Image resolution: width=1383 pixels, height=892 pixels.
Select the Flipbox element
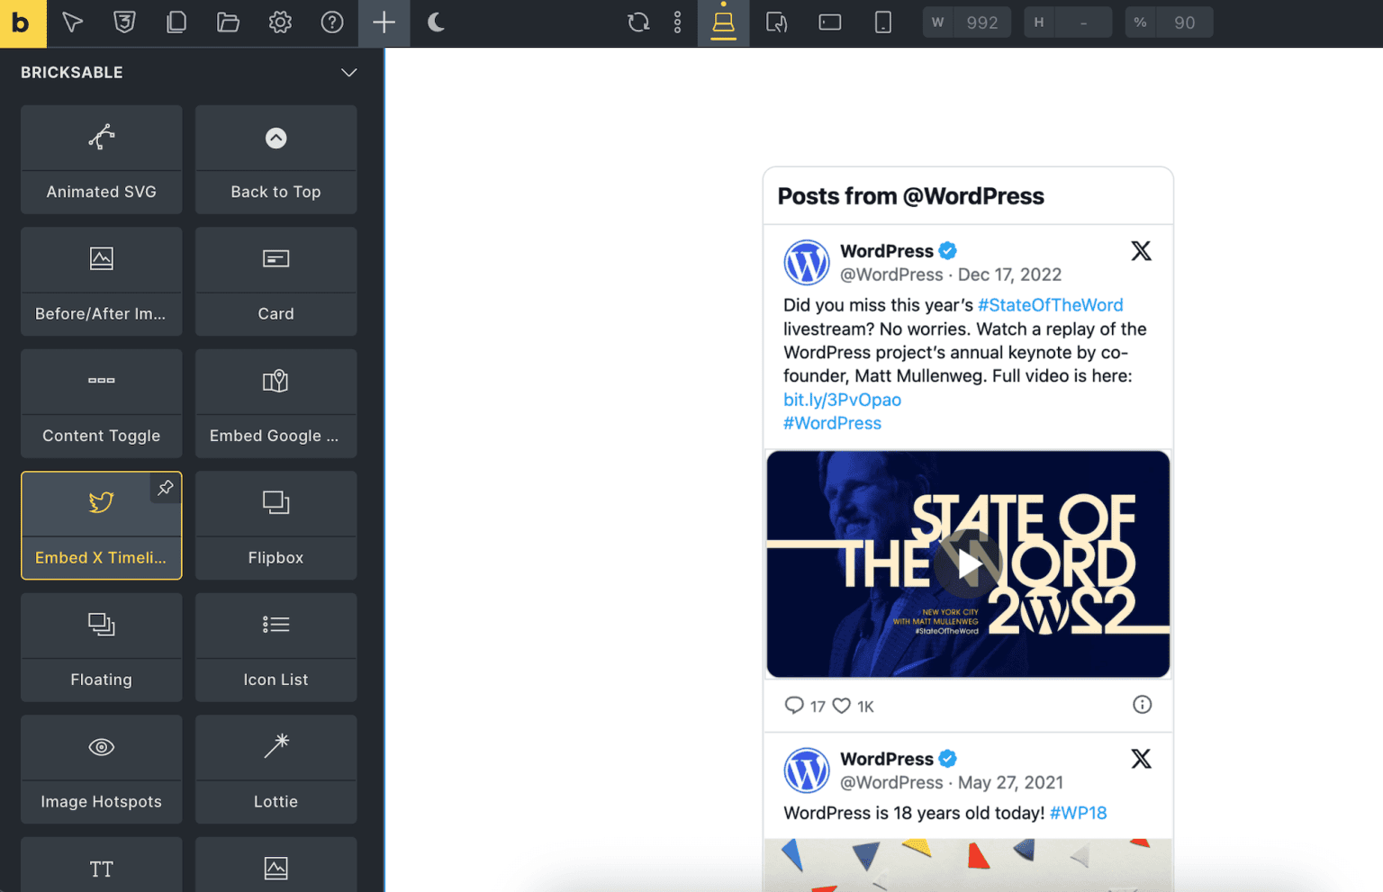click(x=276, y=526)
